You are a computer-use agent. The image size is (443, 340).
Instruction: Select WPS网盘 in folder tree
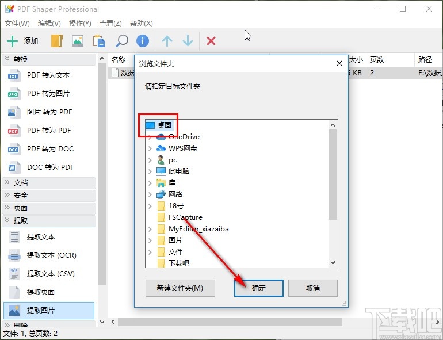[x=183, y=148]
